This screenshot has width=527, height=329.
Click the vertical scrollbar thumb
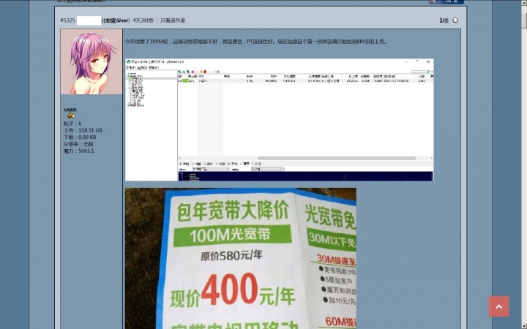524,20
